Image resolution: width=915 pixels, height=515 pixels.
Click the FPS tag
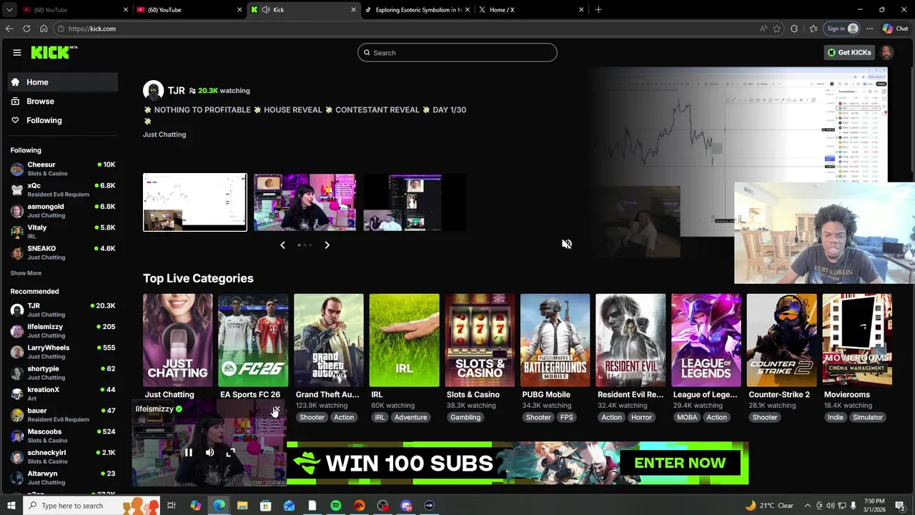567,418
